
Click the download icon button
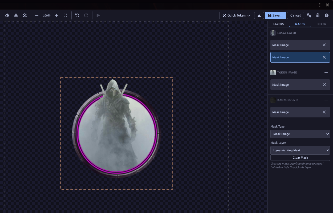259,15
